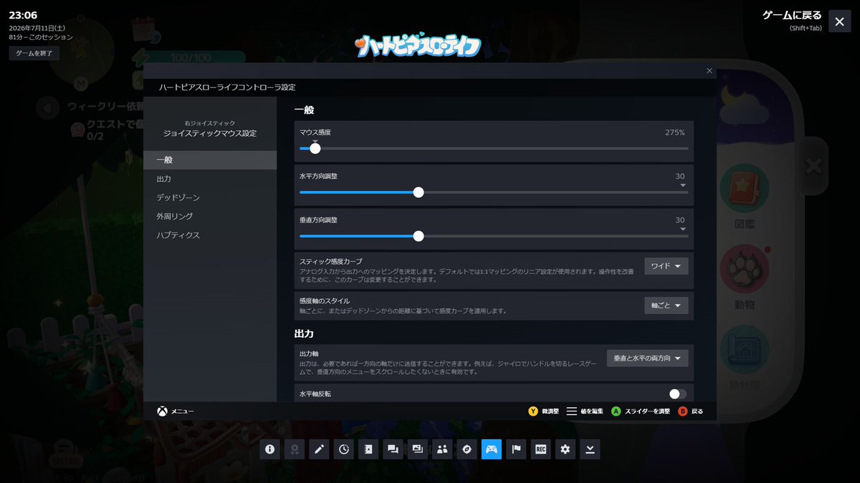Open the REC game recording icon
The height and width of the screenshot is (483, 860).
(541, 449)
